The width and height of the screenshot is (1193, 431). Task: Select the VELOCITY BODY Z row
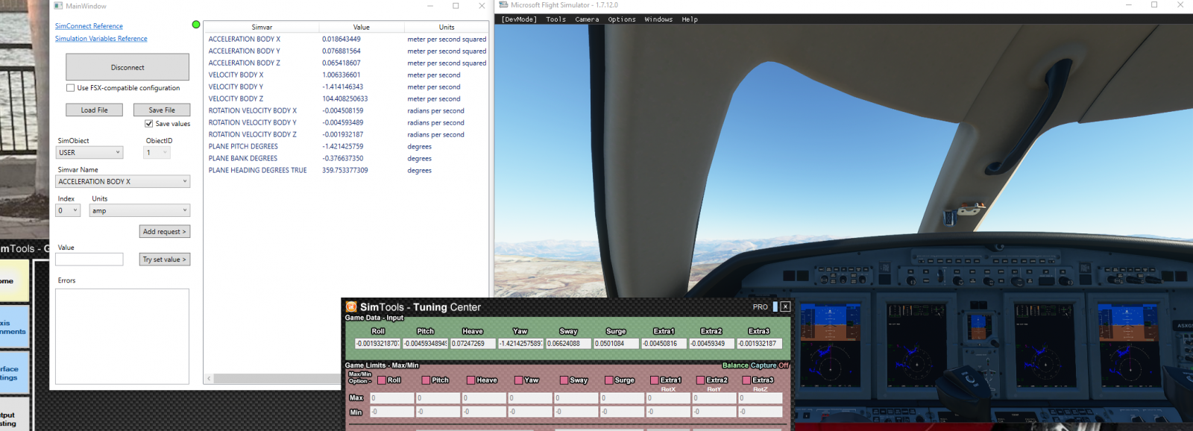(x=347, y=98)
